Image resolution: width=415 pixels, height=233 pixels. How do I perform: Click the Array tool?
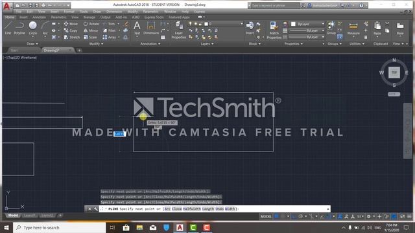110,38
